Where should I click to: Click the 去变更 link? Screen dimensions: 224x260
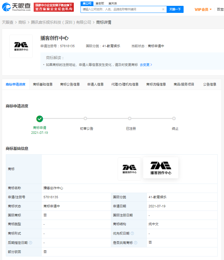point(146,65)
